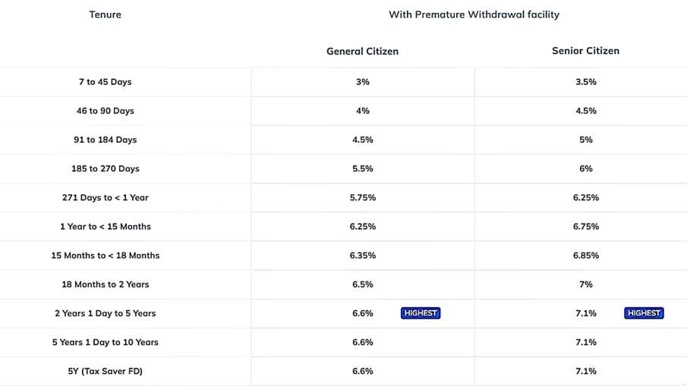This screenshot has height=386, width=687.
Task: Select the 18 Months to 2 Years tenure
Action: click(105, 284)
